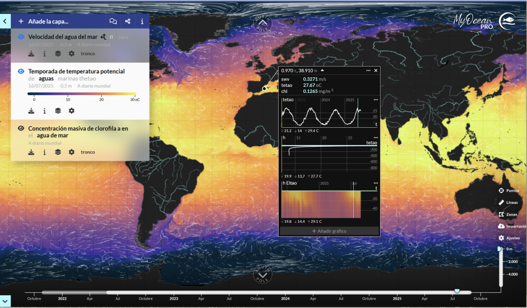Click the depth slider handle at 0 m
Viewport: 527px width, 308px height.
(x=500, y=249)
